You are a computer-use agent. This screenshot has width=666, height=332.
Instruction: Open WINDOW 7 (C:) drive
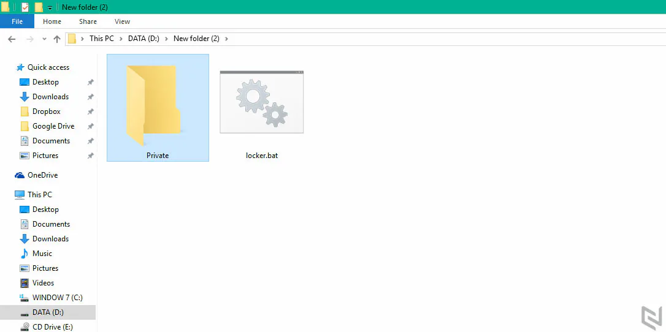pos(58,298)
